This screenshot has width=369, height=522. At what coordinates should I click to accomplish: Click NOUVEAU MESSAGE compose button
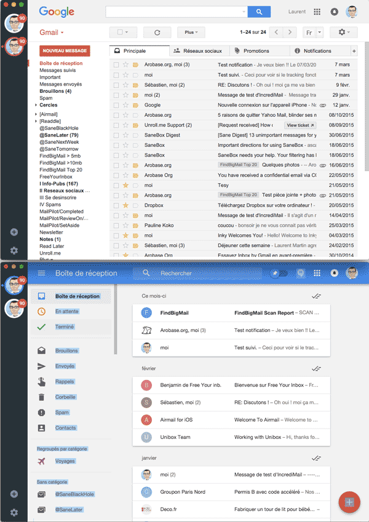[65, 50]
